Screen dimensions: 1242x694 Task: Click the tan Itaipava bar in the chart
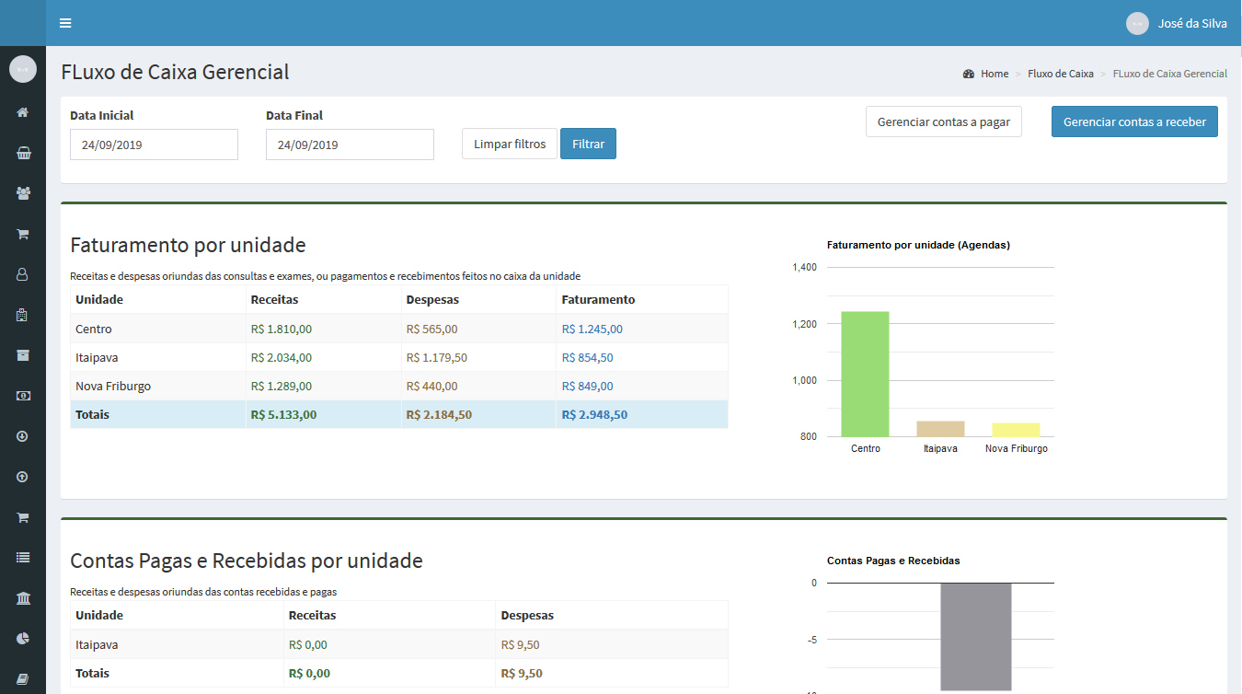pyautogui.click(x=940, y=429)
